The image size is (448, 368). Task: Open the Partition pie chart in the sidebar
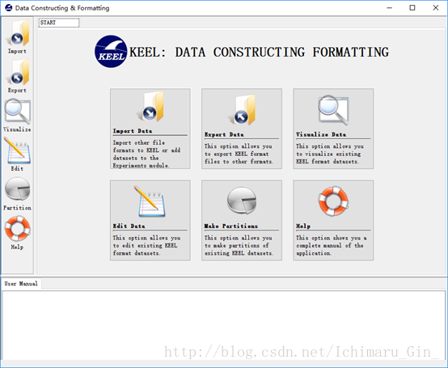[18, 189]
